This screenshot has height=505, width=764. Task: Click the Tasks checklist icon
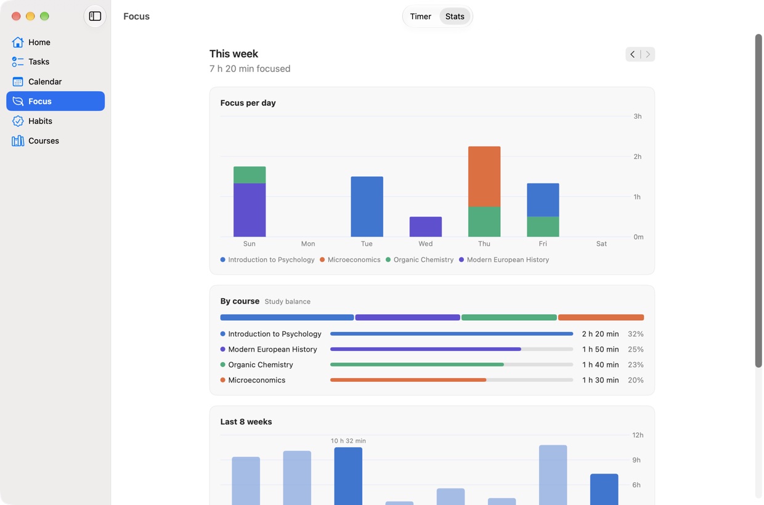pyautogui.click(x=18, y=62)
